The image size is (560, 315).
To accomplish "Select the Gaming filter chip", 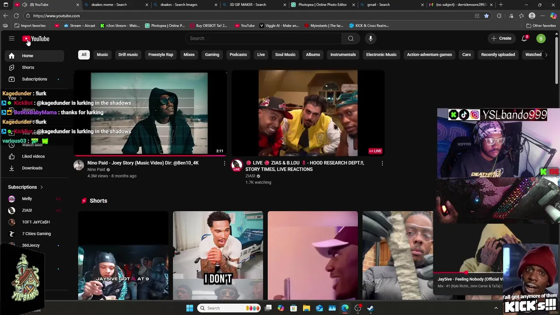I will click(212, 55).
